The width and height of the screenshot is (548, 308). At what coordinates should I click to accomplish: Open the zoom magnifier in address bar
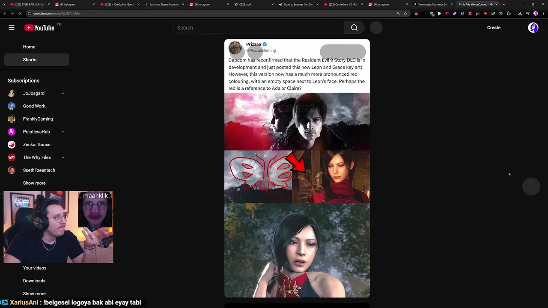(399, 13)
